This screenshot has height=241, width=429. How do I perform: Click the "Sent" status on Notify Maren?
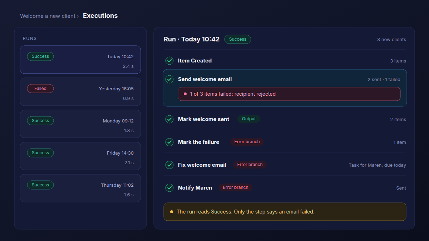click(401, 188)
